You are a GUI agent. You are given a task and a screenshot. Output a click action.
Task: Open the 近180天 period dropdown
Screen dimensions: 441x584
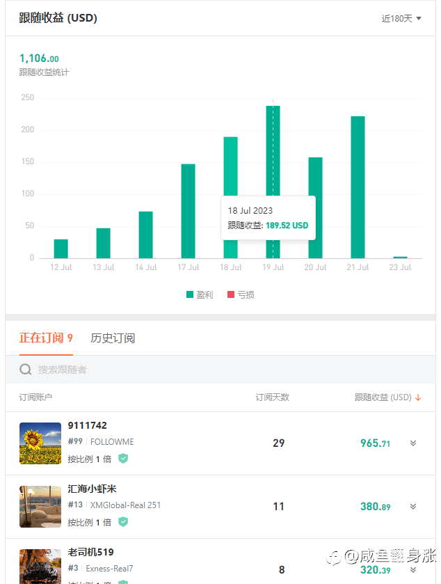point(401,18)
